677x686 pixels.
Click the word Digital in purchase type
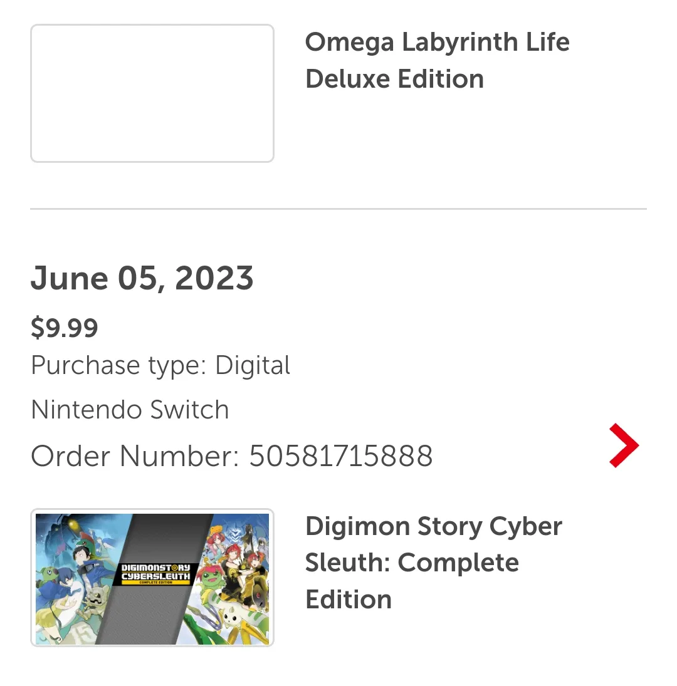(x=253, y=365)
